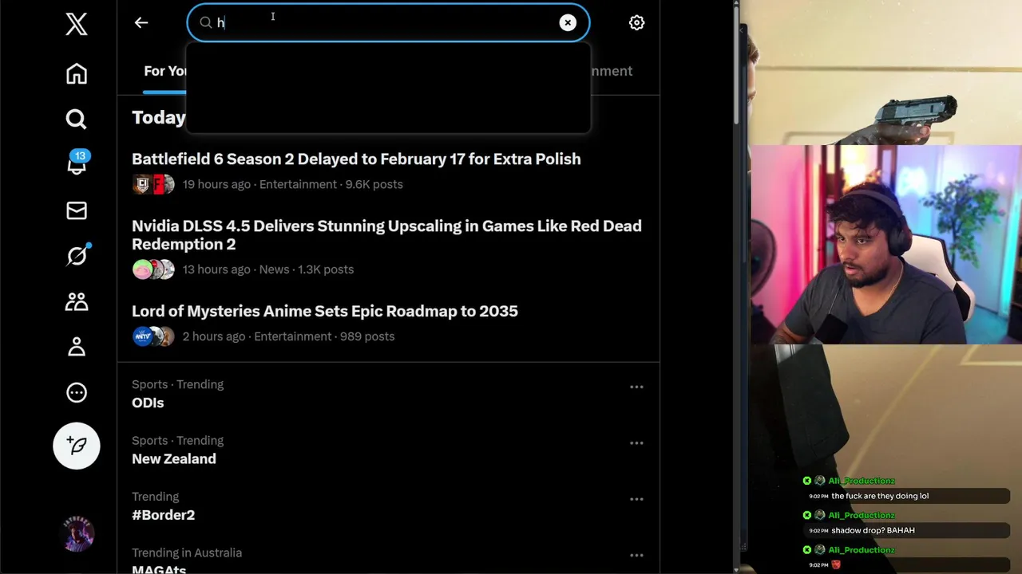Open Explore with the magnifier sidebar icon
The height and width of the screenshot is (574, 1022).
point(77,119)
